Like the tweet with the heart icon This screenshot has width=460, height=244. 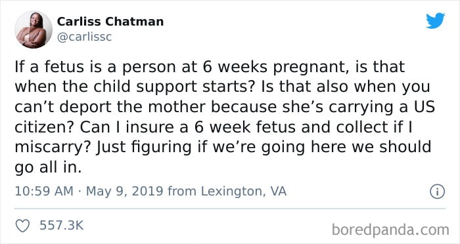point(22,226)
